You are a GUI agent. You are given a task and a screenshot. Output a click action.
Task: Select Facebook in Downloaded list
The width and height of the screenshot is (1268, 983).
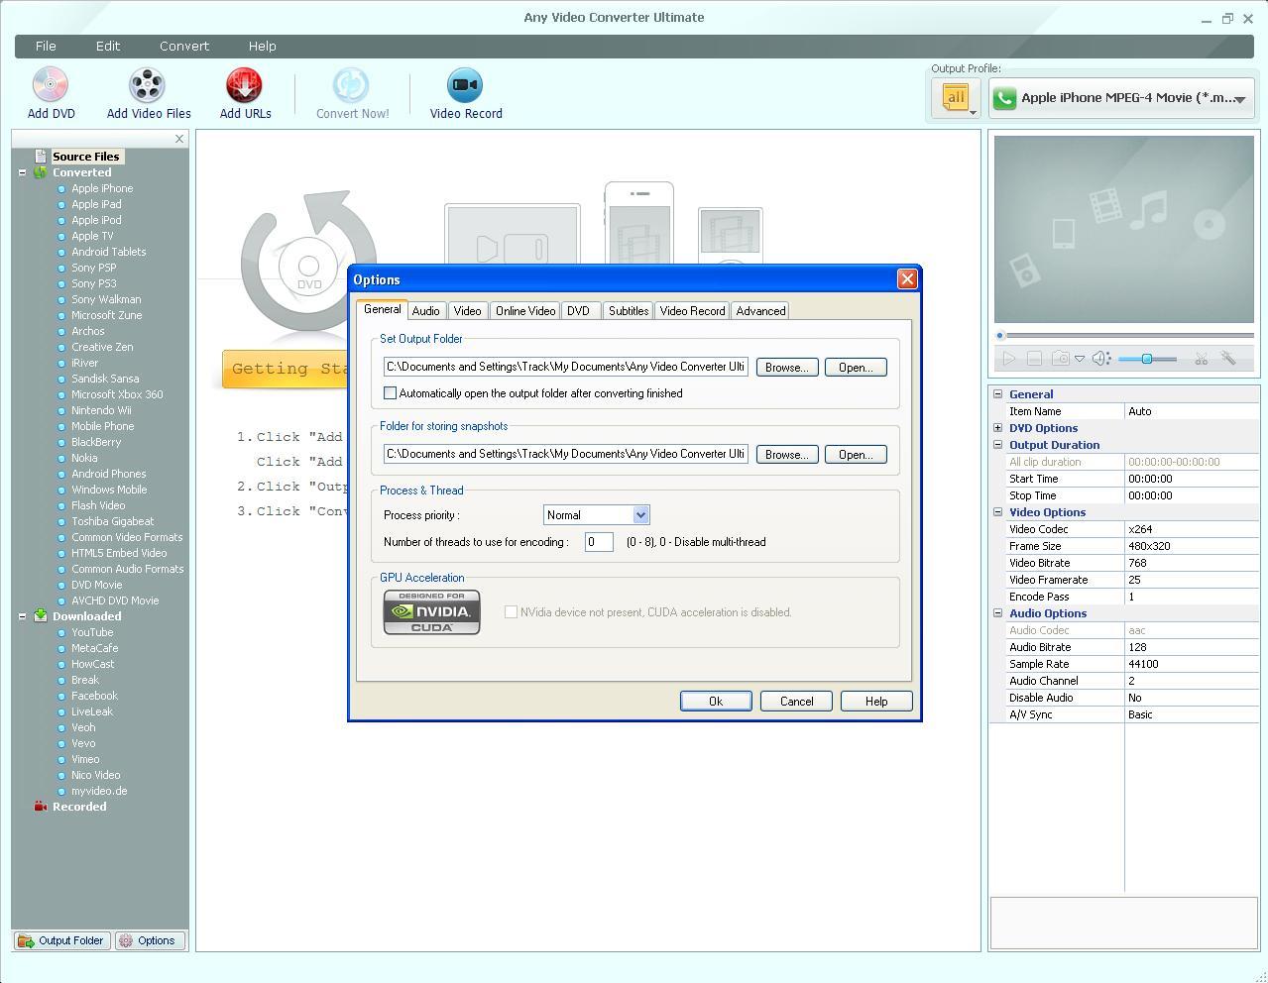[94, 696]
